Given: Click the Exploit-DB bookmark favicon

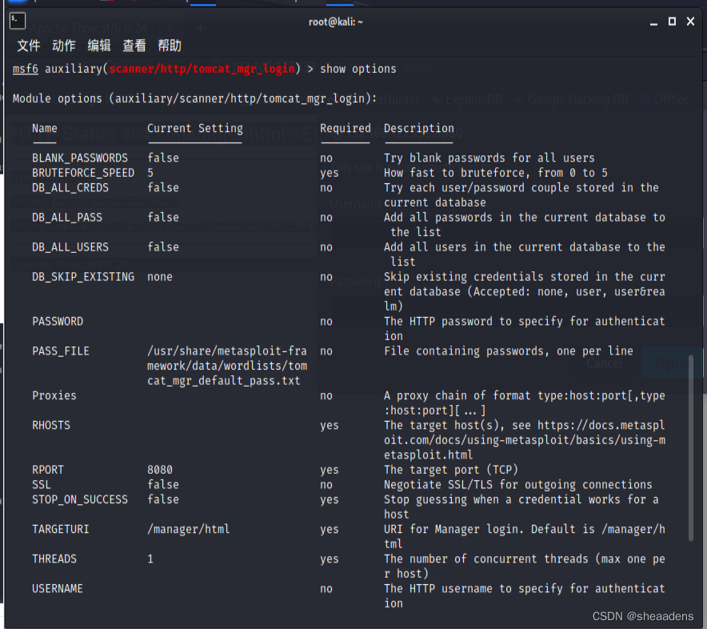Looking at the screenshot, I should (434, 99).
